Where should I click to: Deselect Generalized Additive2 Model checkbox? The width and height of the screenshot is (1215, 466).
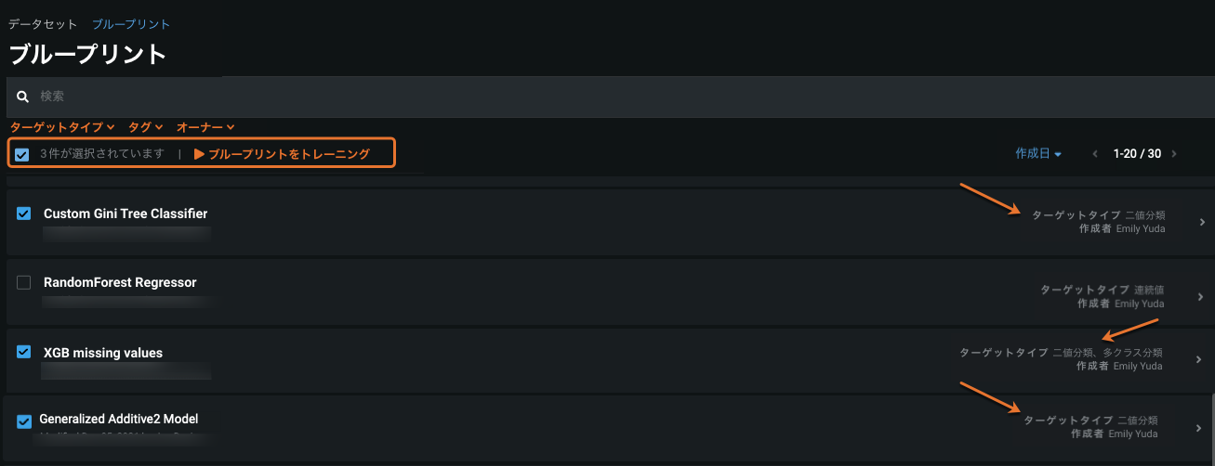click(x=24, y=421)
